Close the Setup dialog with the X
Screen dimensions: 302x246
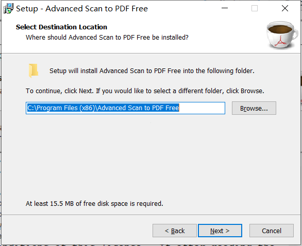(285, 8)
